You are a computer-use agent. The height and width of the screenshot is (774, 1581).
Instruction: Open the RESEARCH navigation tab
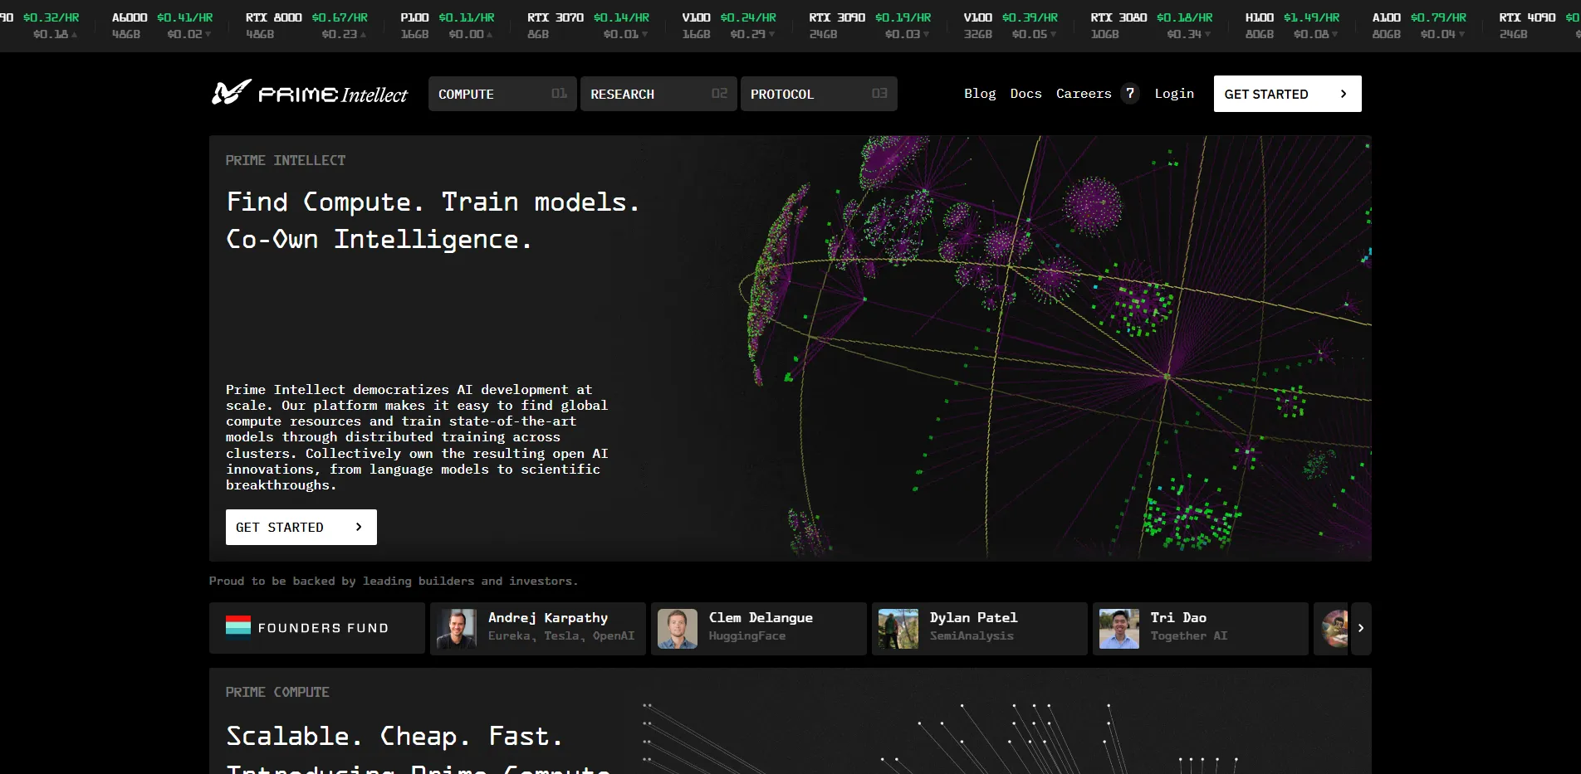pyautogui.click(x=658, y=94)
